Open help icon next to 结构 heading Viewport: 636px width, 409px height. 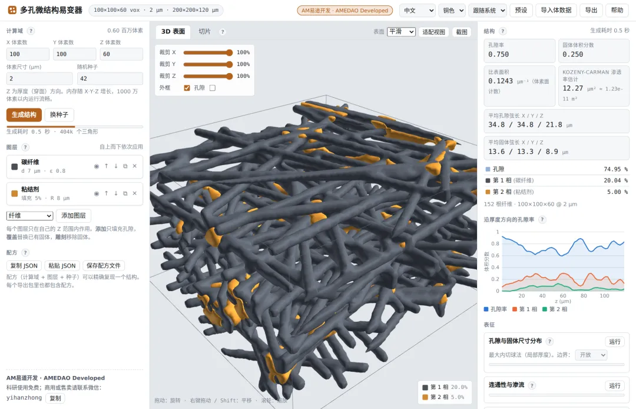pyautogui.click(x=502, y=31)
